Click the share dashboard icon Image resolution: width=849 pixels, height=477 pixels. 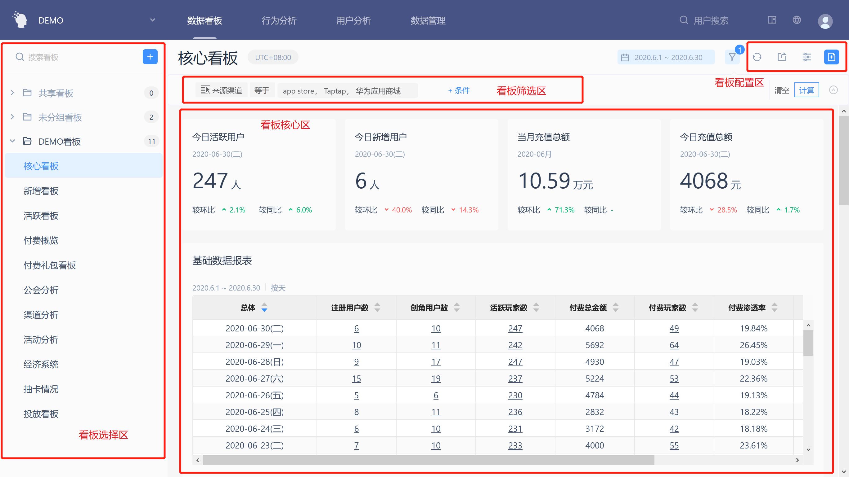tap(782, 57)
